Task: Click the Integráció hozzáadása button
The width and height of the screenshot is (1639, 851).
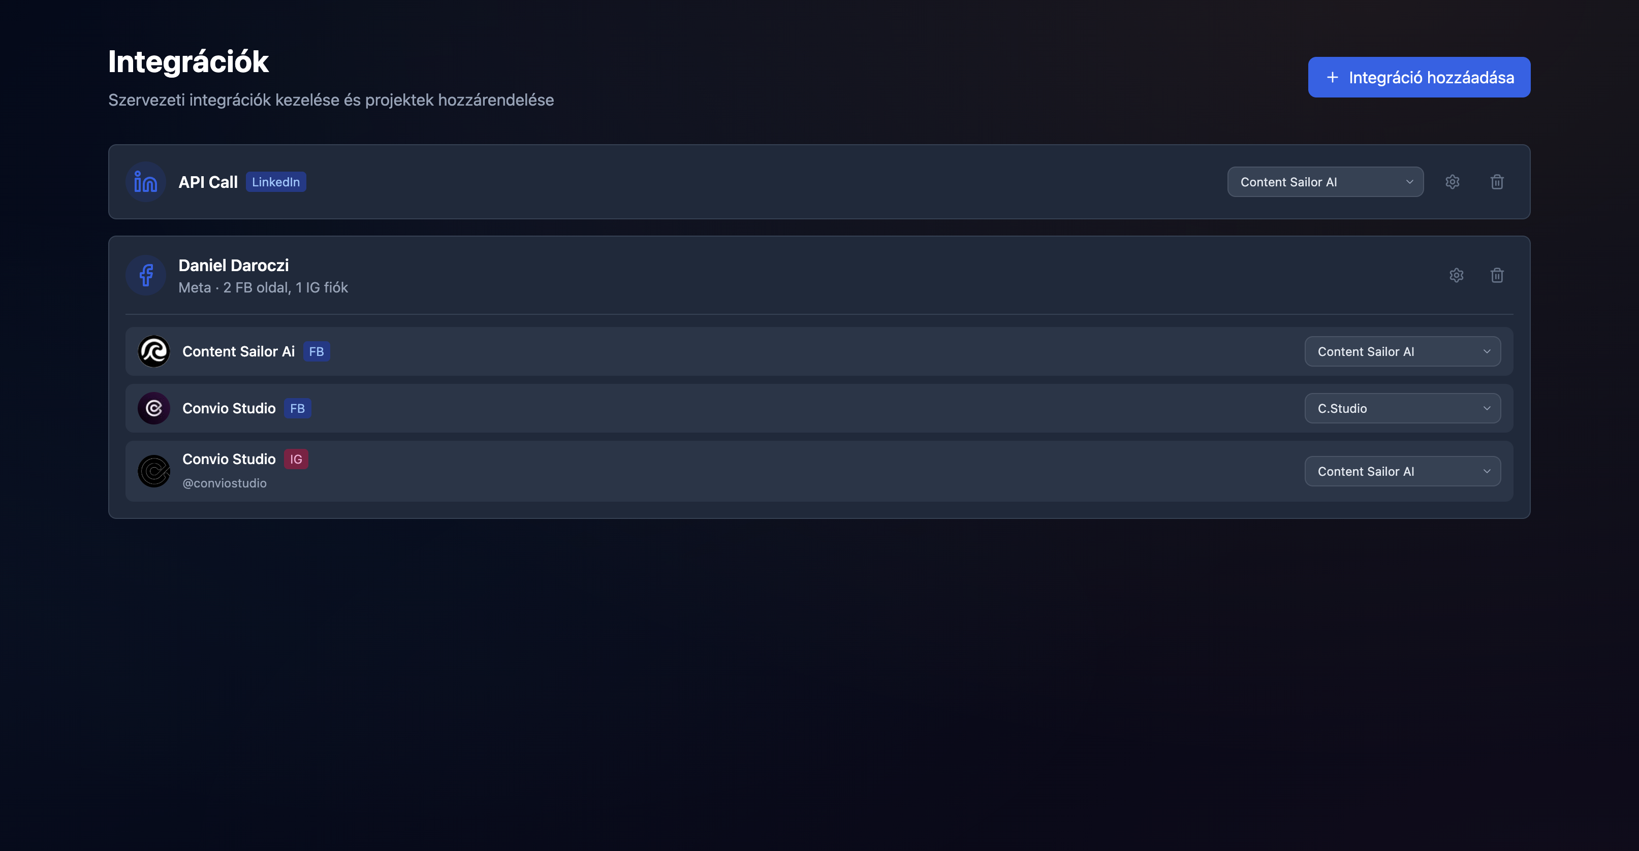Action: point(1419,78)
